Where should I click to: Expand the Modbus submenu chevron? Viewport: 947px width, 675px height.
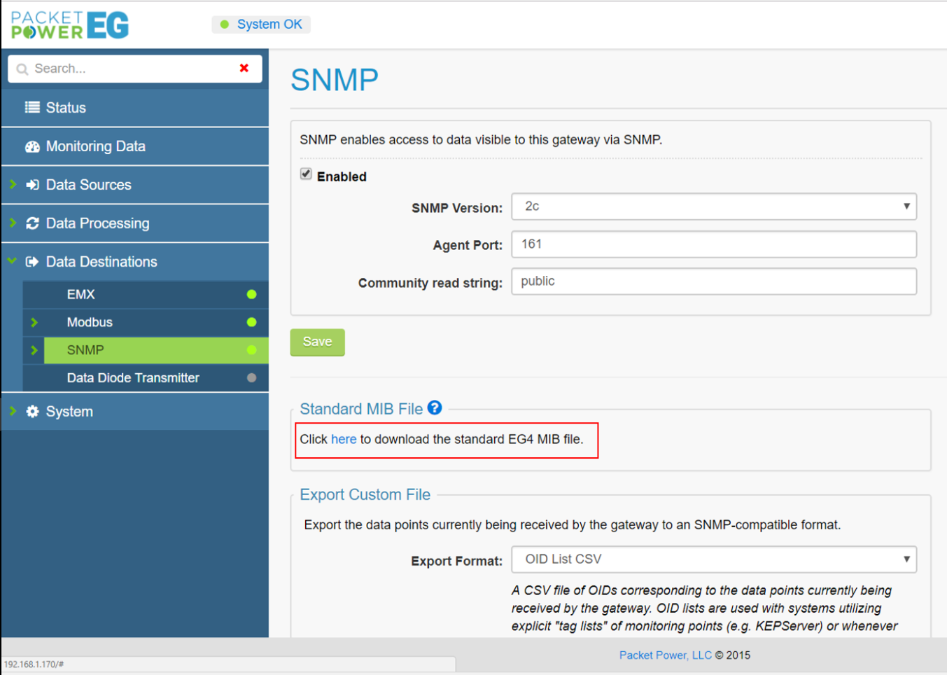pos(34,323)
